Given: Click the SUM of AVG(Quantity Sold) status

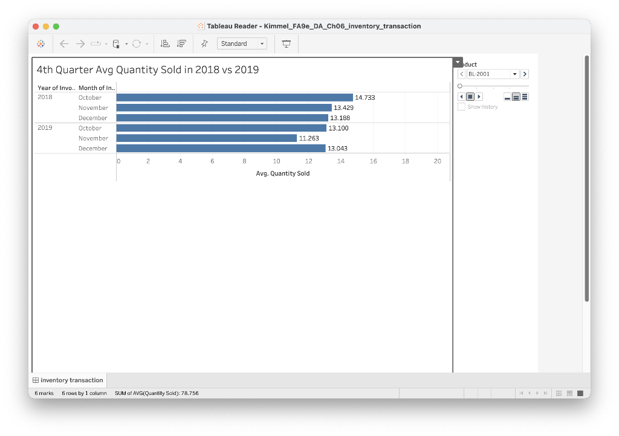Looking at the screenshot, I should [157, 393].
